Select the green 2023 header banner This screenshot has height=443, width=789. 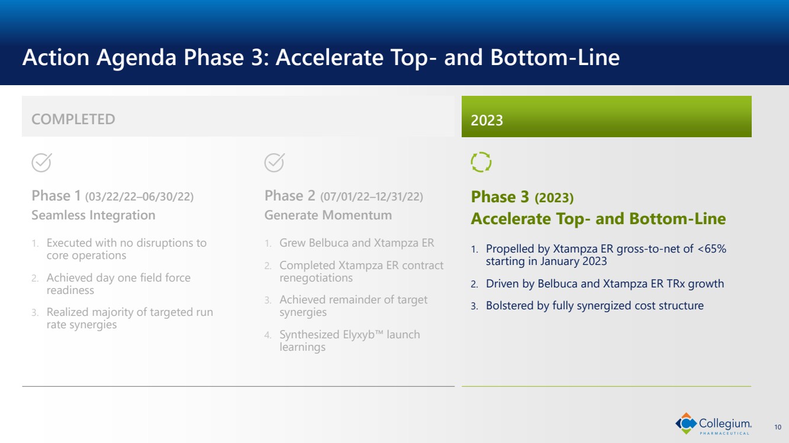coord(606,117)
